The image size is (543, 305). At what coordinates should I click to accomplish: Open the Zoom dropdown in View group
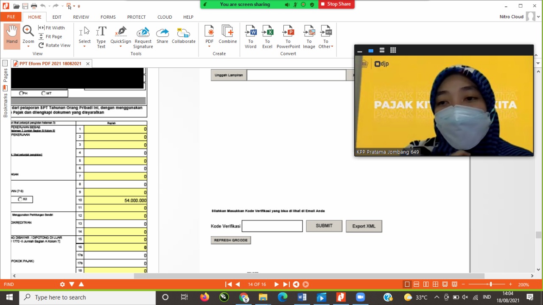pos(28,46)
